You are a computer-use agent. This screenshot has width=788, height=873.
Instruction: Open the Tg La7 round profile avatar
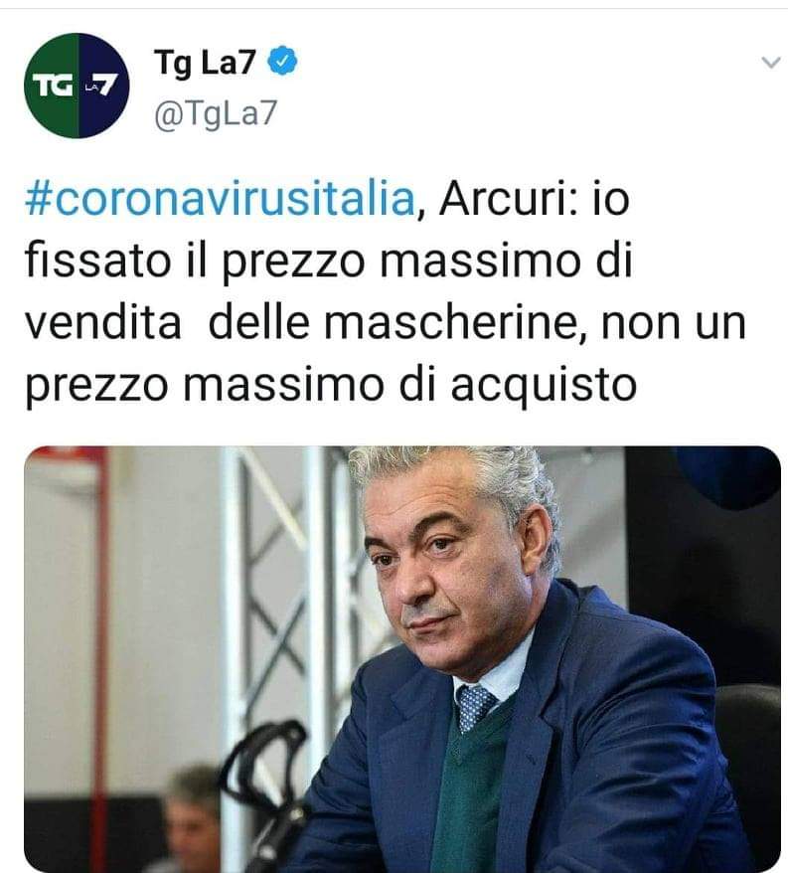pos(77,86)
